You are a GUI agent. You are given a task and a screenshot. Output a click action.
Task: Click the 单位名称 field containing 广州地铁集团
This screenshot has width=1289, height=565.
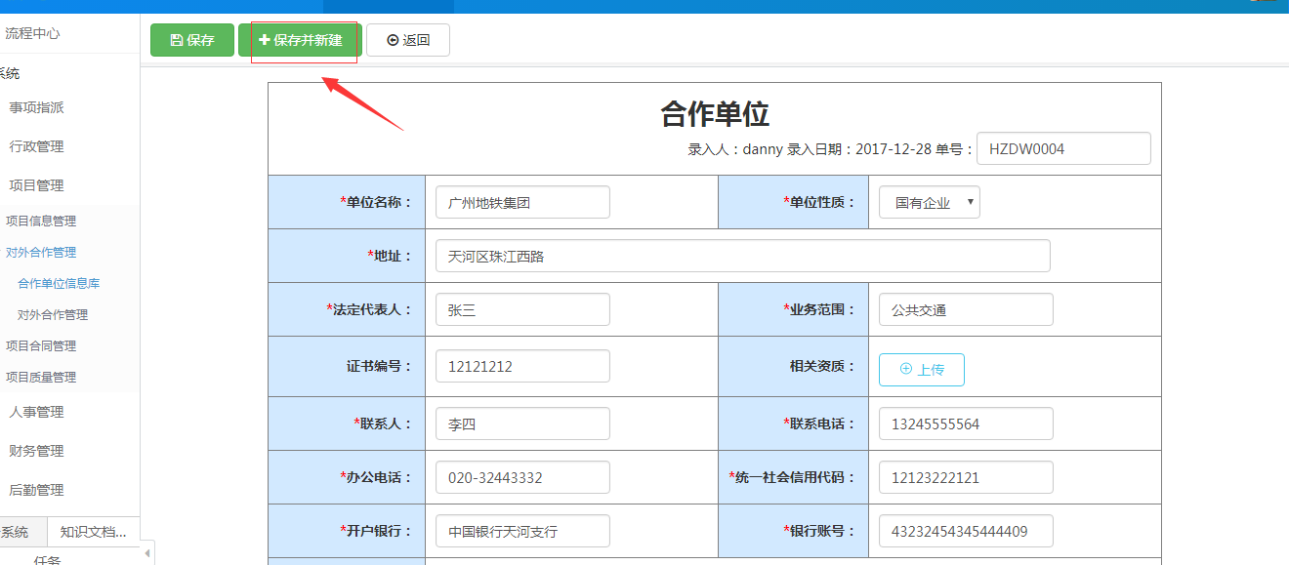[522, 203]
